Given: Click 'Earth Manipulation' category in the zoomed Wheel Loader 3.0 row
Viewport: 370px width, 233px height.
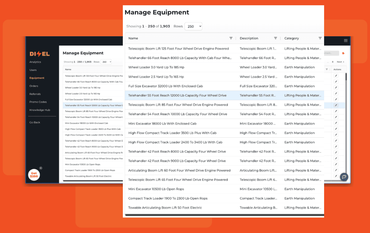Looking at the screenshot, I should [299, 67].
